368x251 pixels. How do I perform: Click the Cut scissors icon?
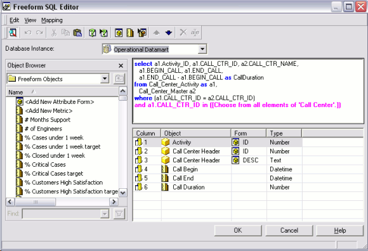(54, 32)
